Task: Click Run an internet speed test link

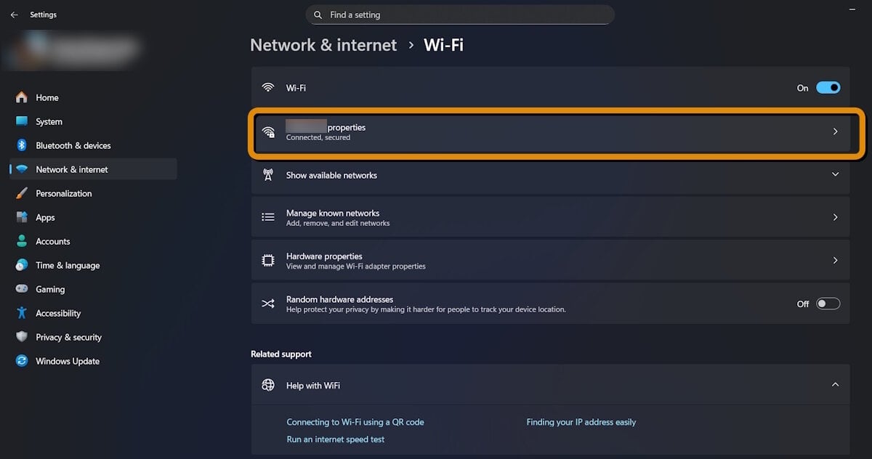Action: 335,439
